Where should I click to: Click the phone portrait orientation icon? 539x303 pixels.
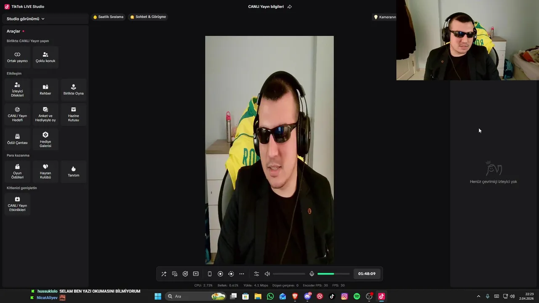coord(210,274)
